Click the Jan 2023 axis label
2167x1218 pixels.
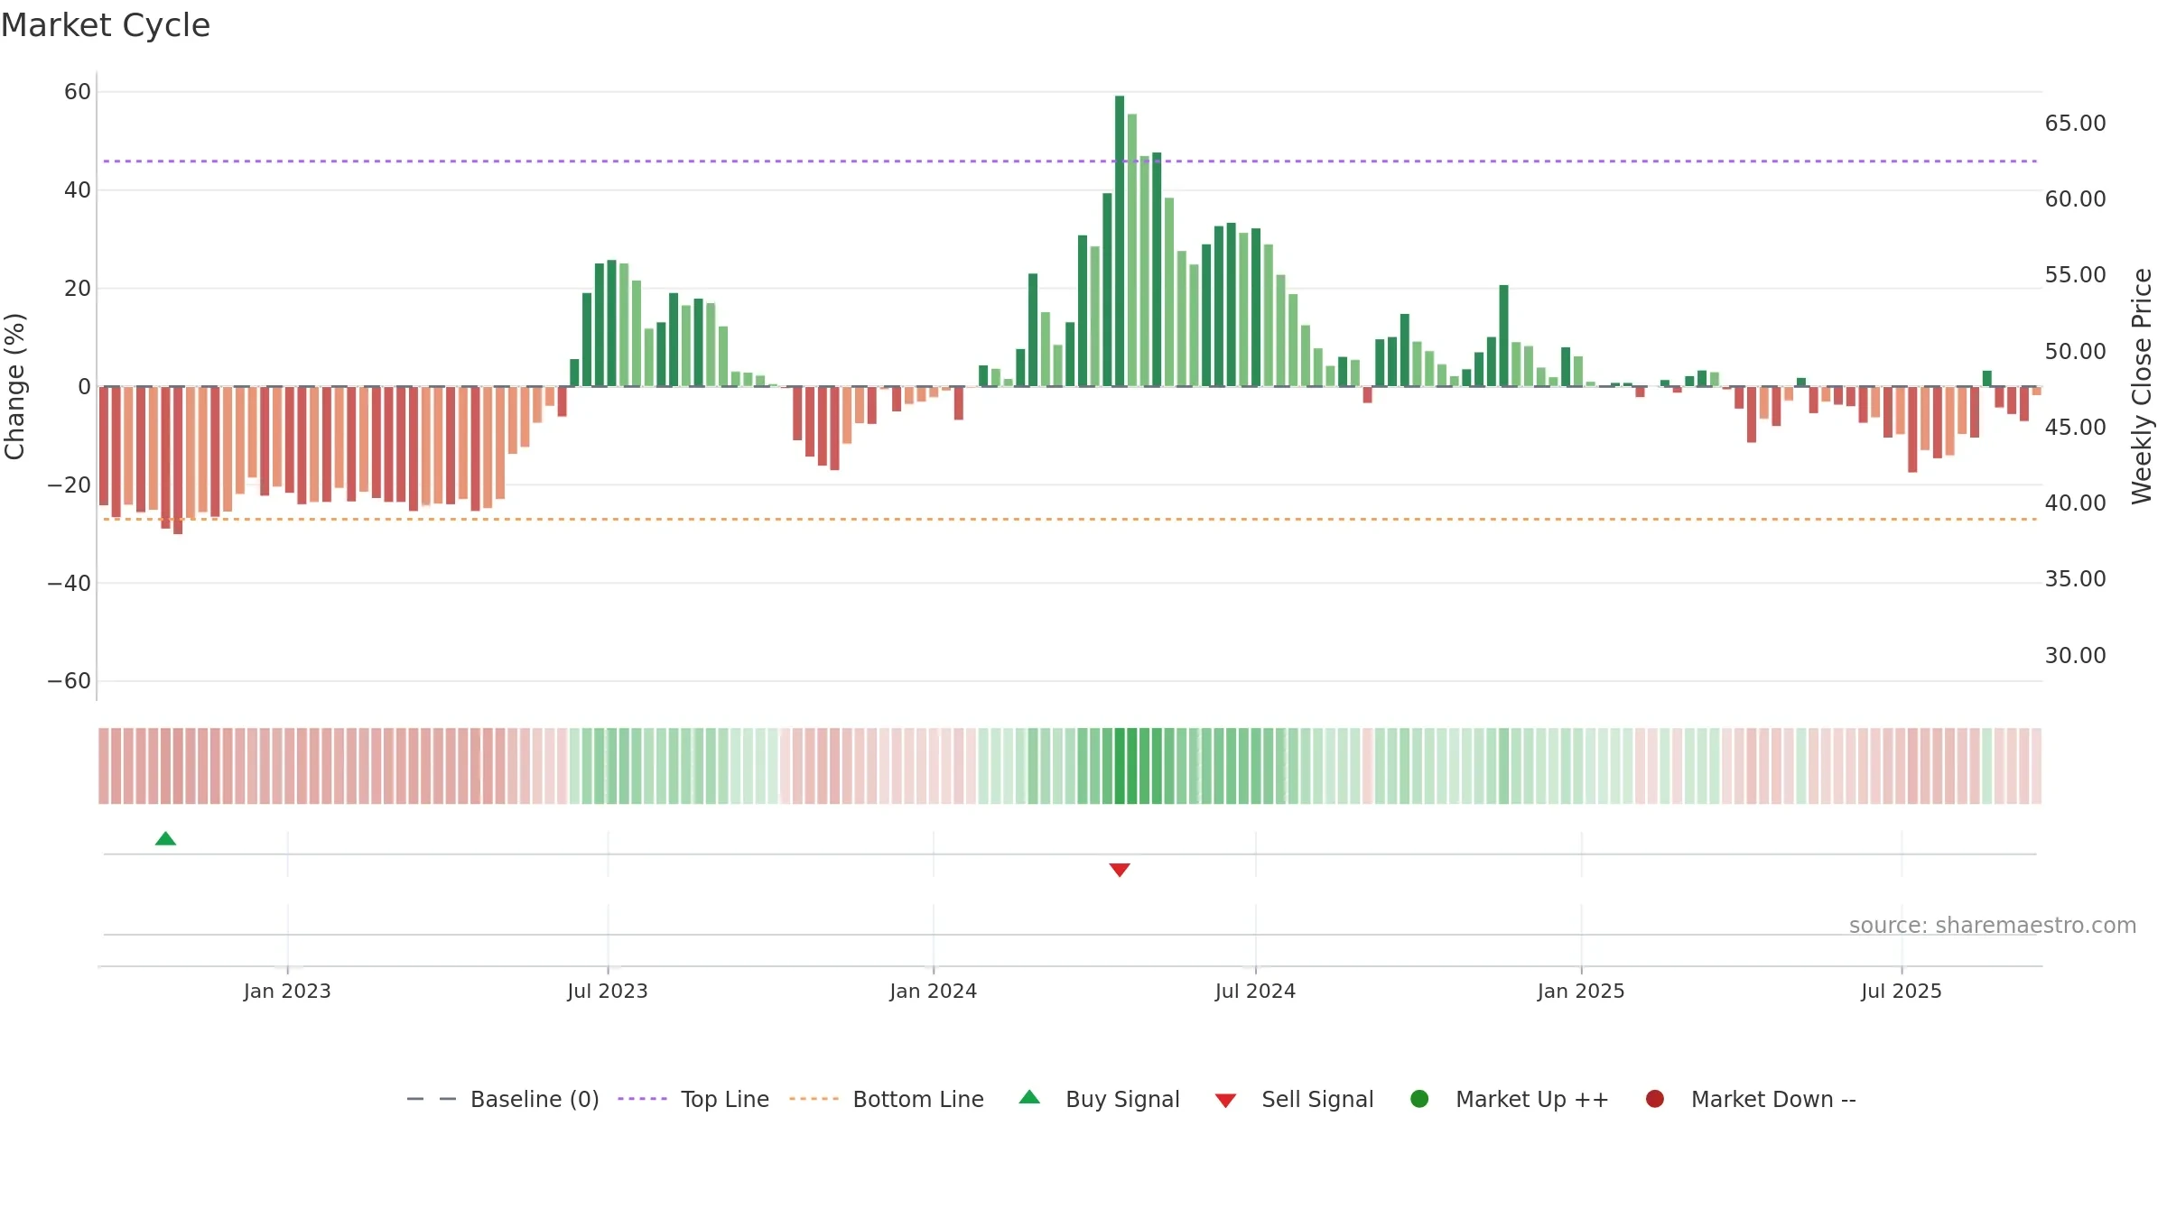pyautogui.click(x=287, y=992)
